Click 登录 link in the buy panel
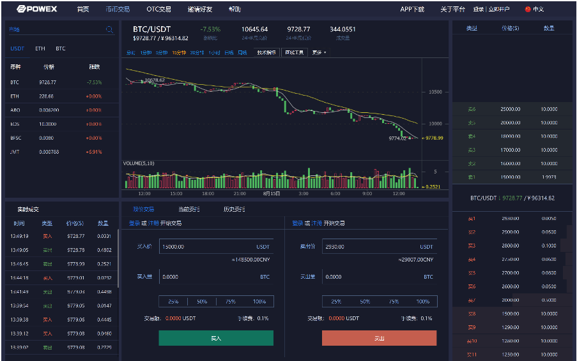 click(x=134, y=223)
